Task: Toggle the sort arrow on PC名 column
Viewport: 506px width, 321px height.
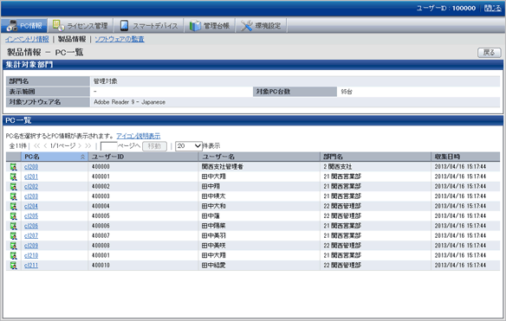Action: pyautogui.click(x=82, y=157)
